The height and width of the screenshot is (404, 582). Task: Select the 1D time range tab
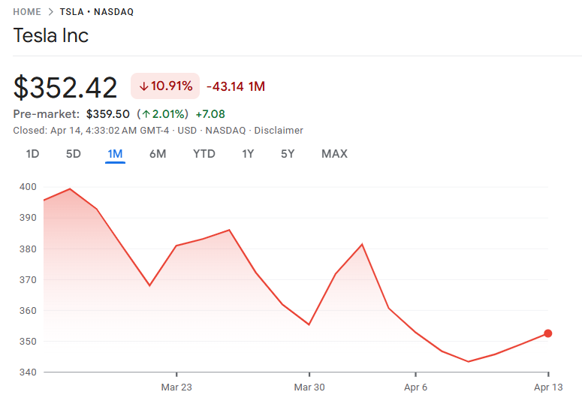pos(32,154)
